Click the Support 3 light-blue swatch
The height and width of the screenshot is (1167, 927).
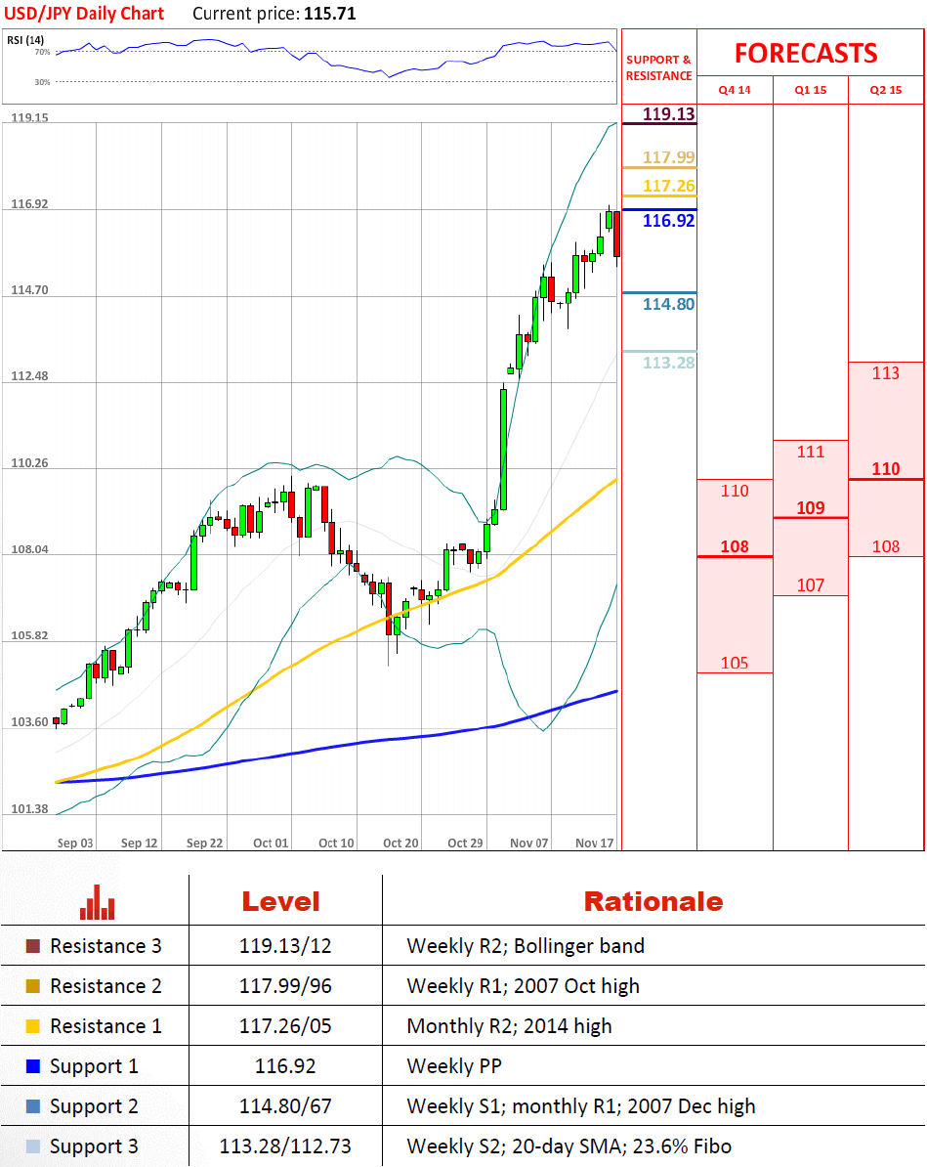pos(33,1146)
